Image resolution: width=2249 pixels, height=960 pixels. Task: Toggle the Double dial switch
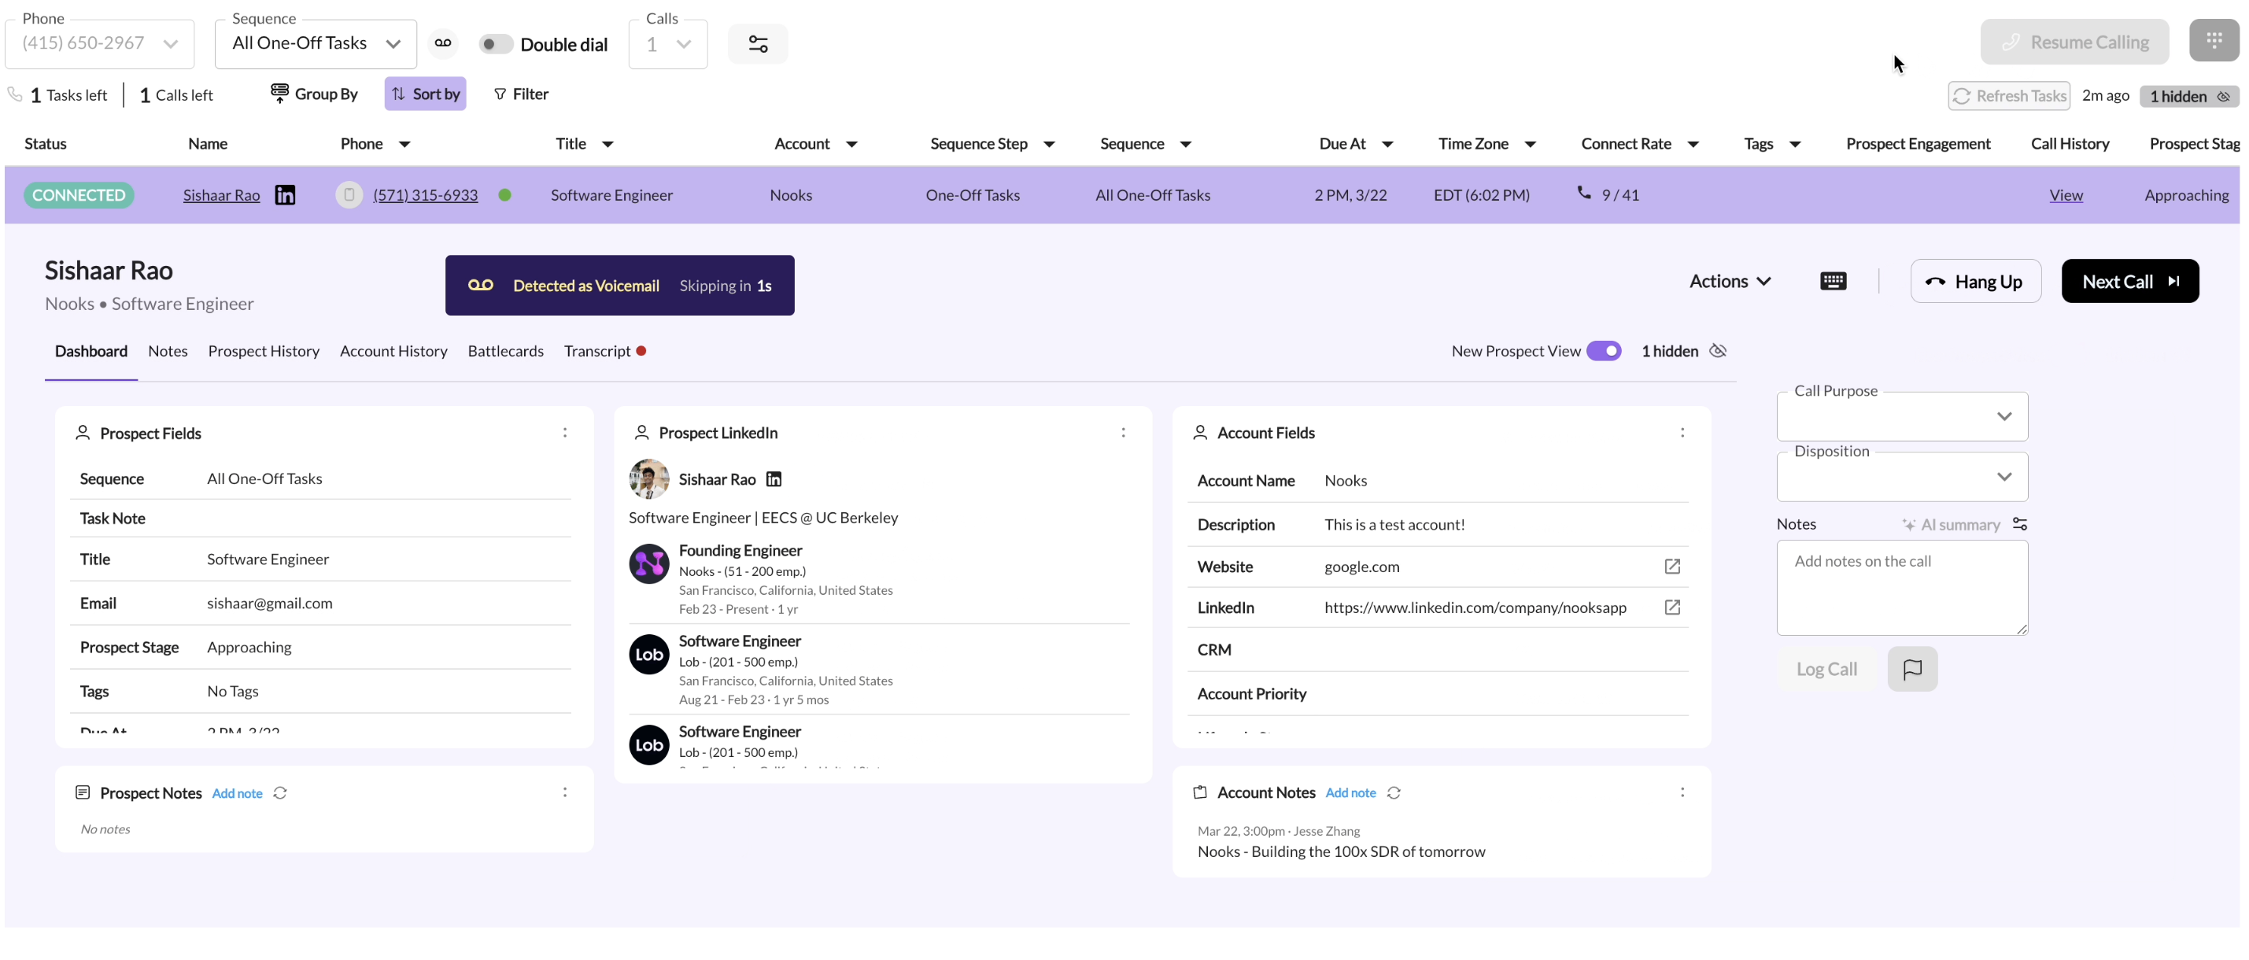(x=495, y=43)
